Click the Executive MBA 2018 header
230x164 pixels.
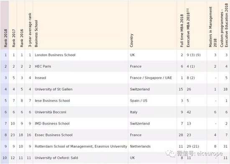[x=188, y=28]
